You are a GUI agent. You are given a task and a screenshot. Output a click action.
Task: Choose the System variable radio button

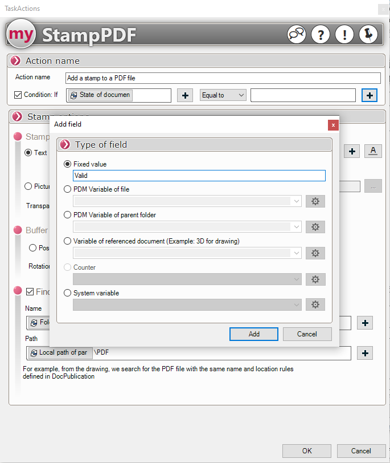coord(68,293)
